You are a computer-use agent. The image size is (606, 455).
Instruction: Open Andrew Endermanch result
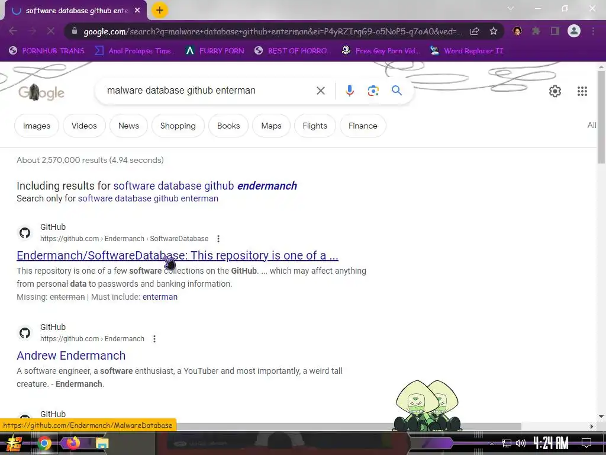coord(71,355)
